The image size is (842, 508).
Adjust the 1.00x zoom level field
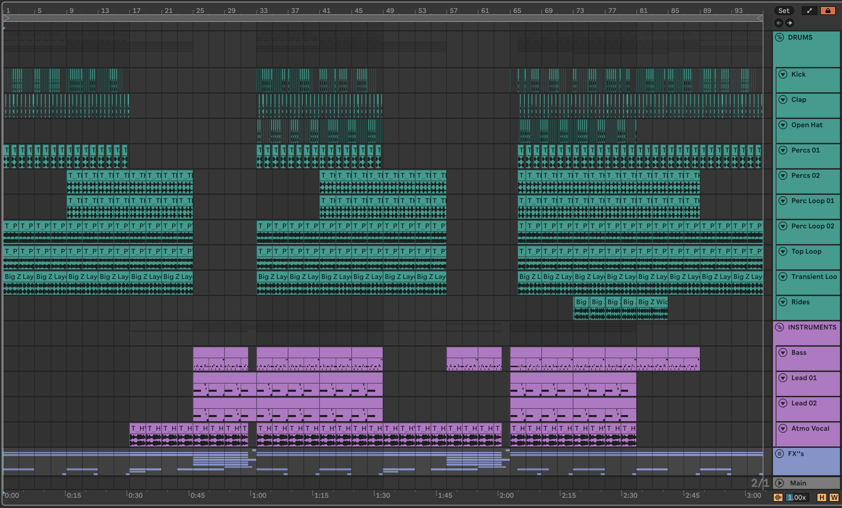tap(797, 497)
